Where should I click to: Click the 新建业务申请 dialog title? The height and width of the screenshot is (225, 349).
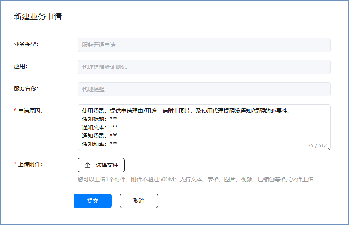(x=38, y=17)
